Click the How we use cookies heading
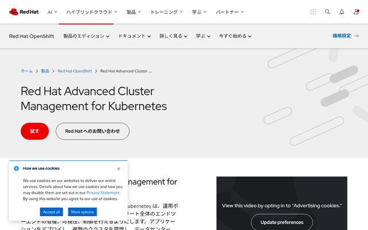Screen dimensions: 368x230 pyautogui.click(x=41, y=168)
